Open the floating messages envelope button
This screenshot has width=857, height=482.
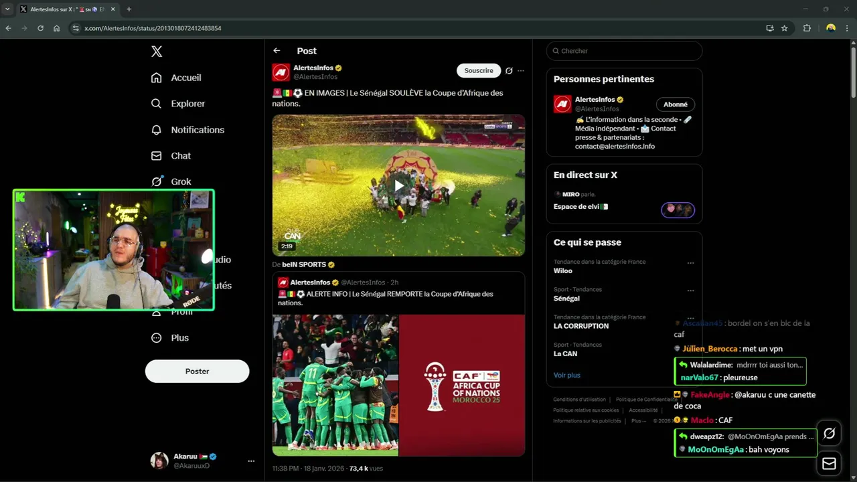(x=829, y=463)
